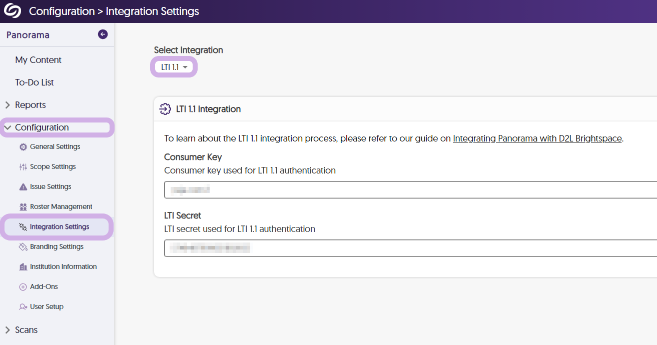Go to the To-Do List
This screenshot has width=657, height=345.
(34, 82)
